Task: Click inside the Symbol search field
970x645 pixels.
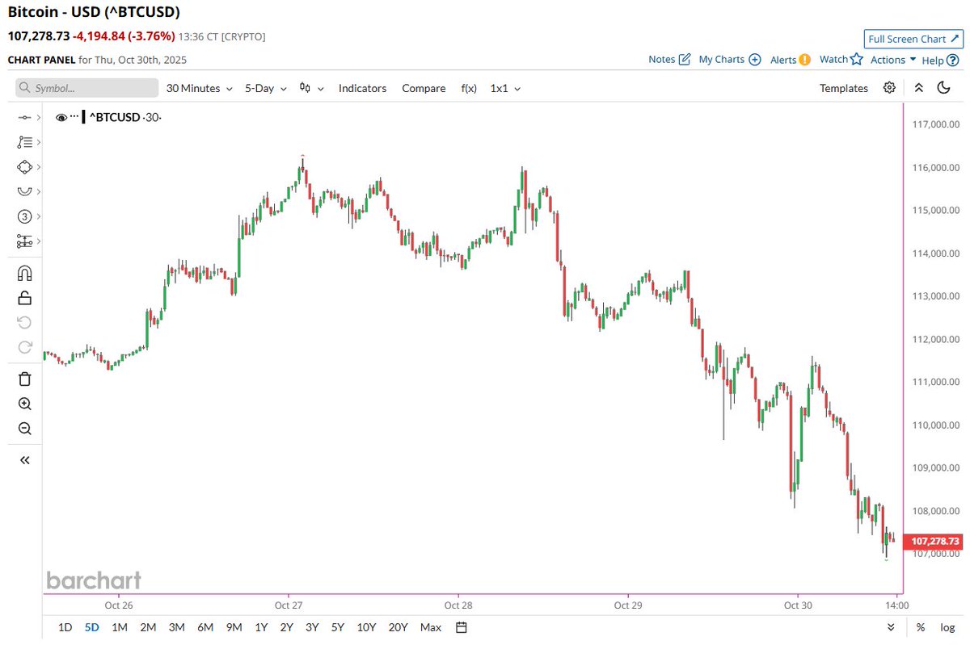Action: pos(89,87)
